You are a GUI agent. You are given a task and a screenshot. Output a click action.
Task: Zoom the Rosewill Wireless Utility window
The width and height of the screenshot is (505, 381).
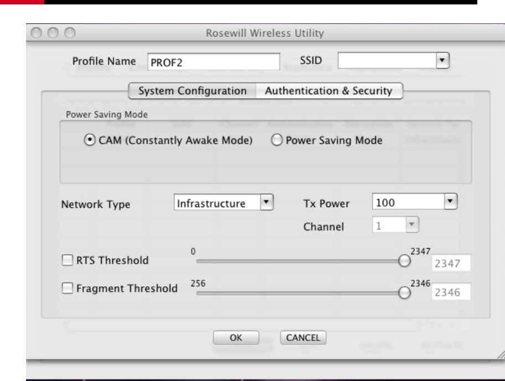point(70,33)
